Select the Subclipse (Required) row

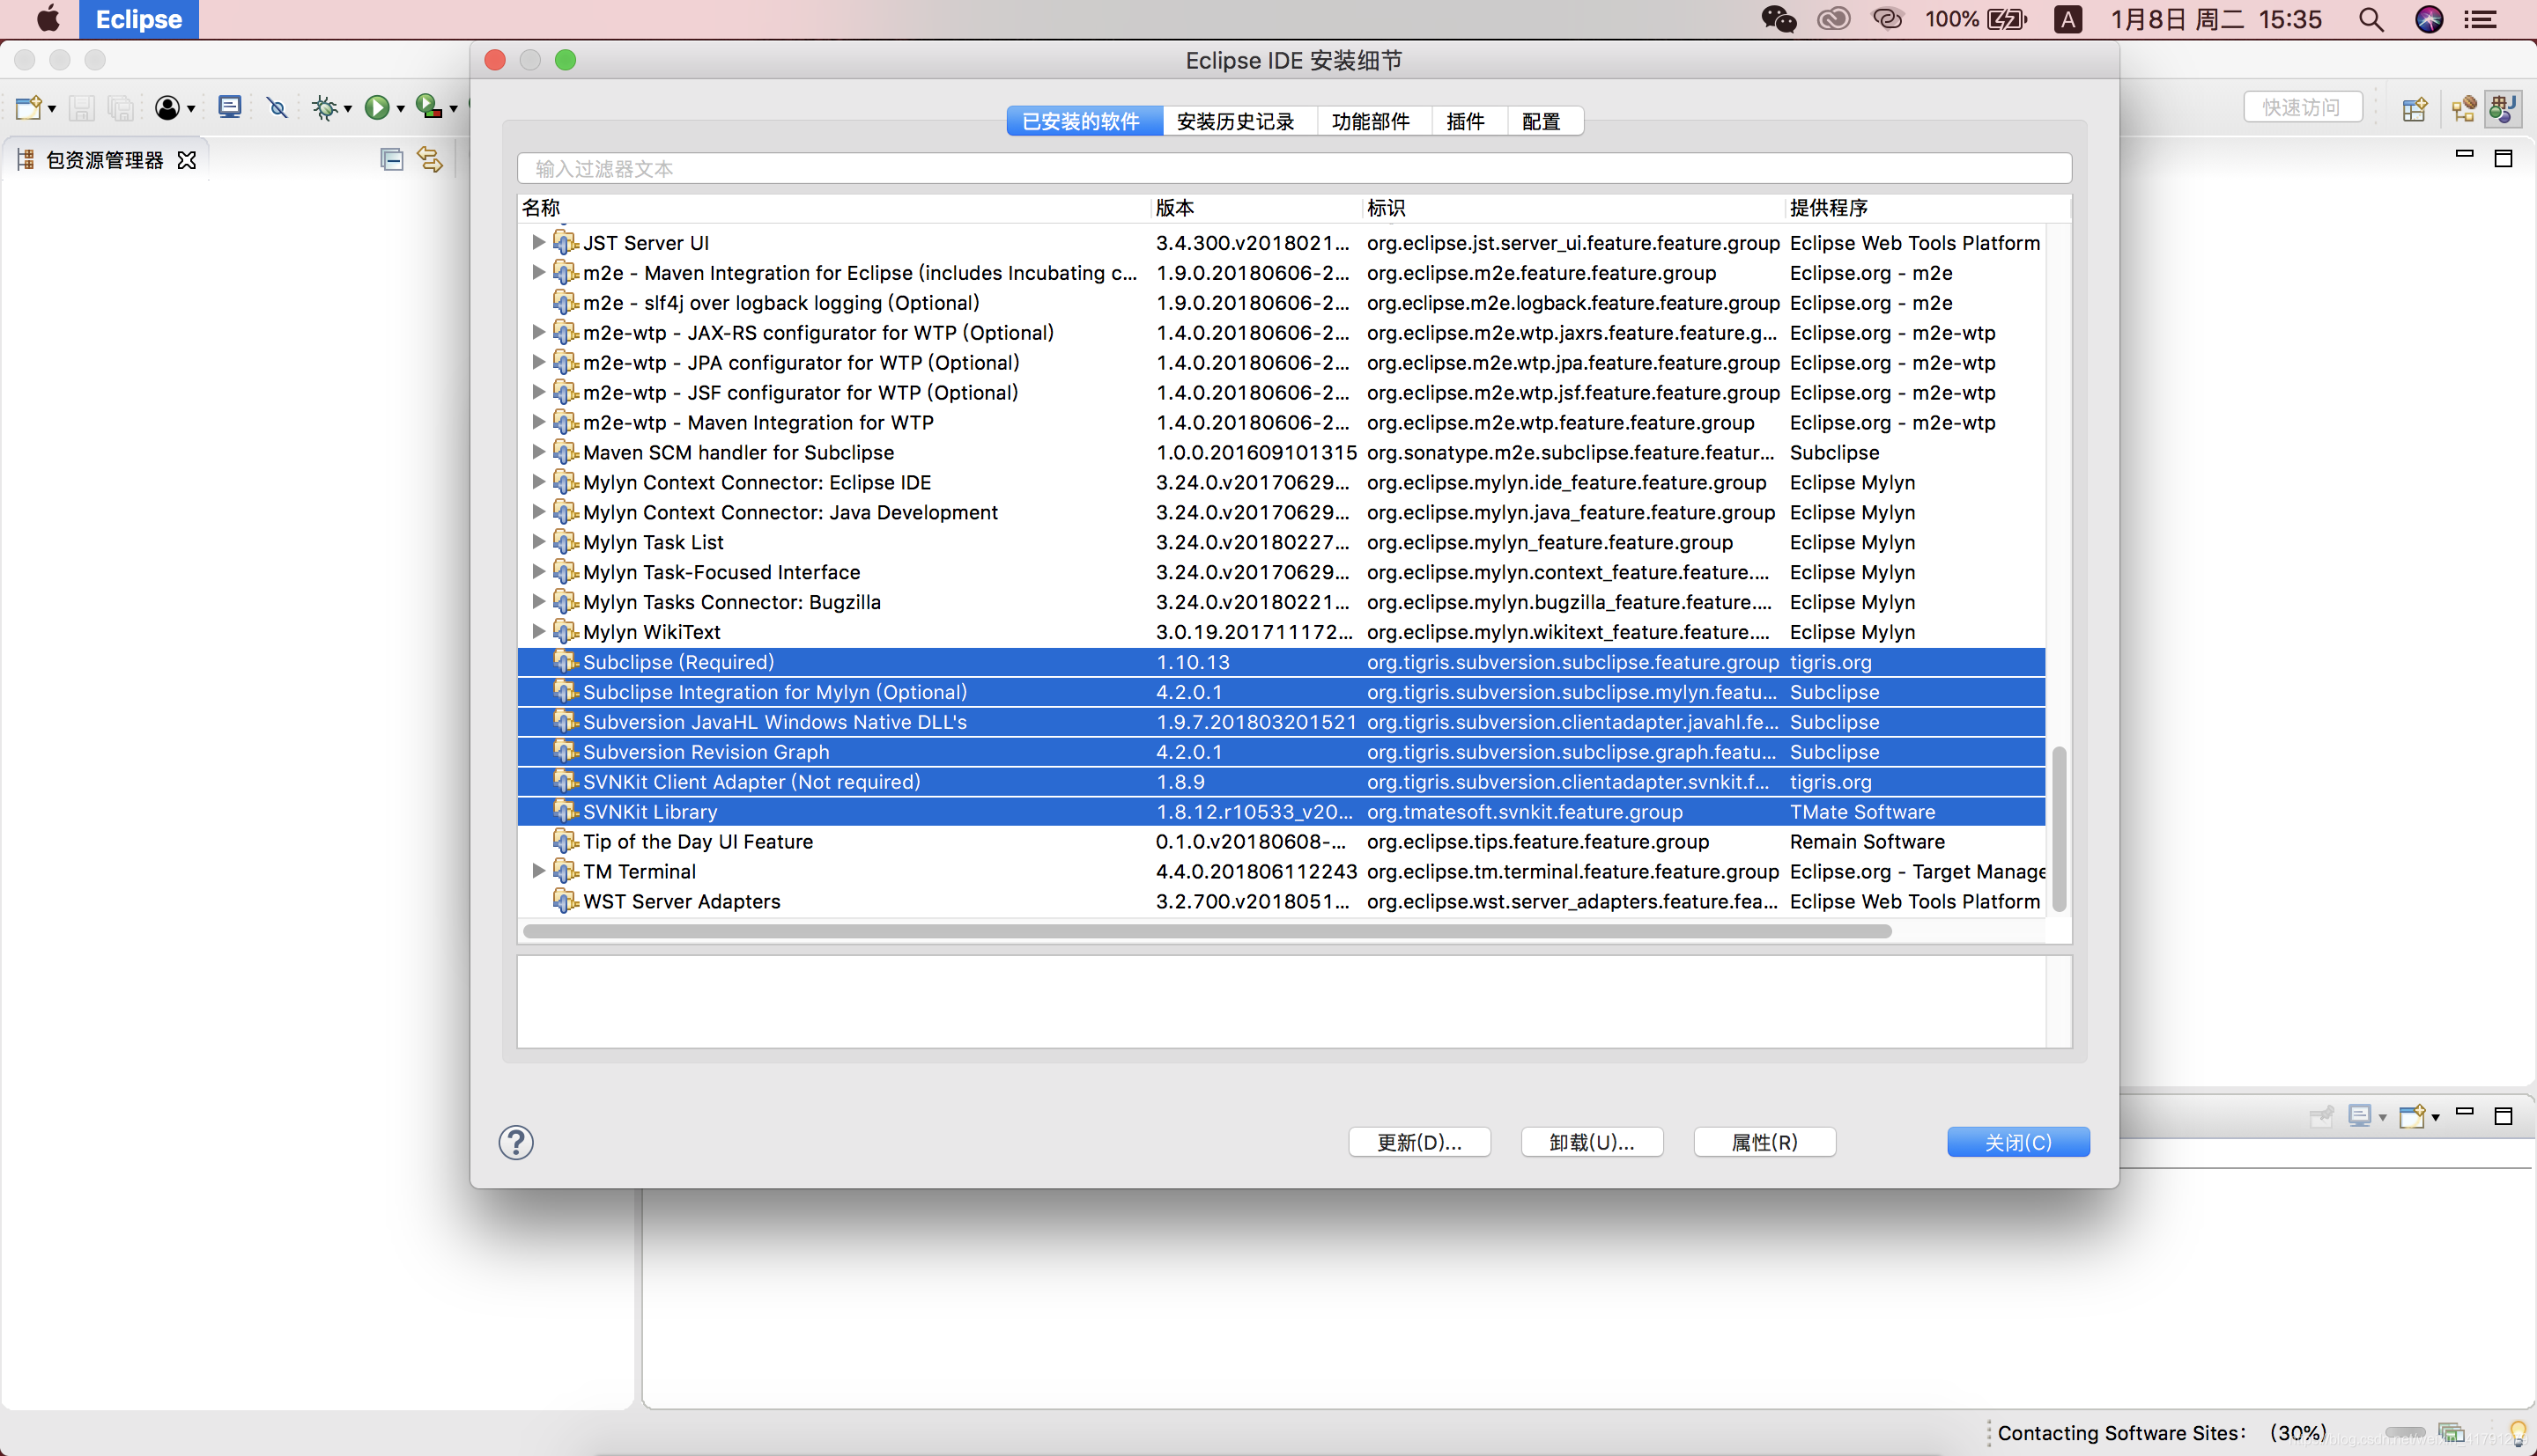click(x=1282, y=662)
